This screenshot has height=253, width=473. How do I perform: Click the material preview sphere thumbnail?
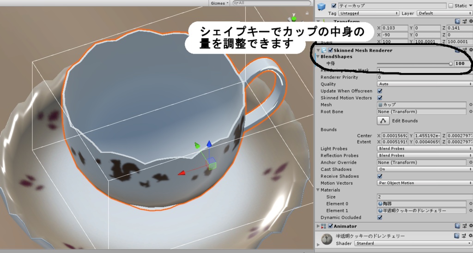327,239
